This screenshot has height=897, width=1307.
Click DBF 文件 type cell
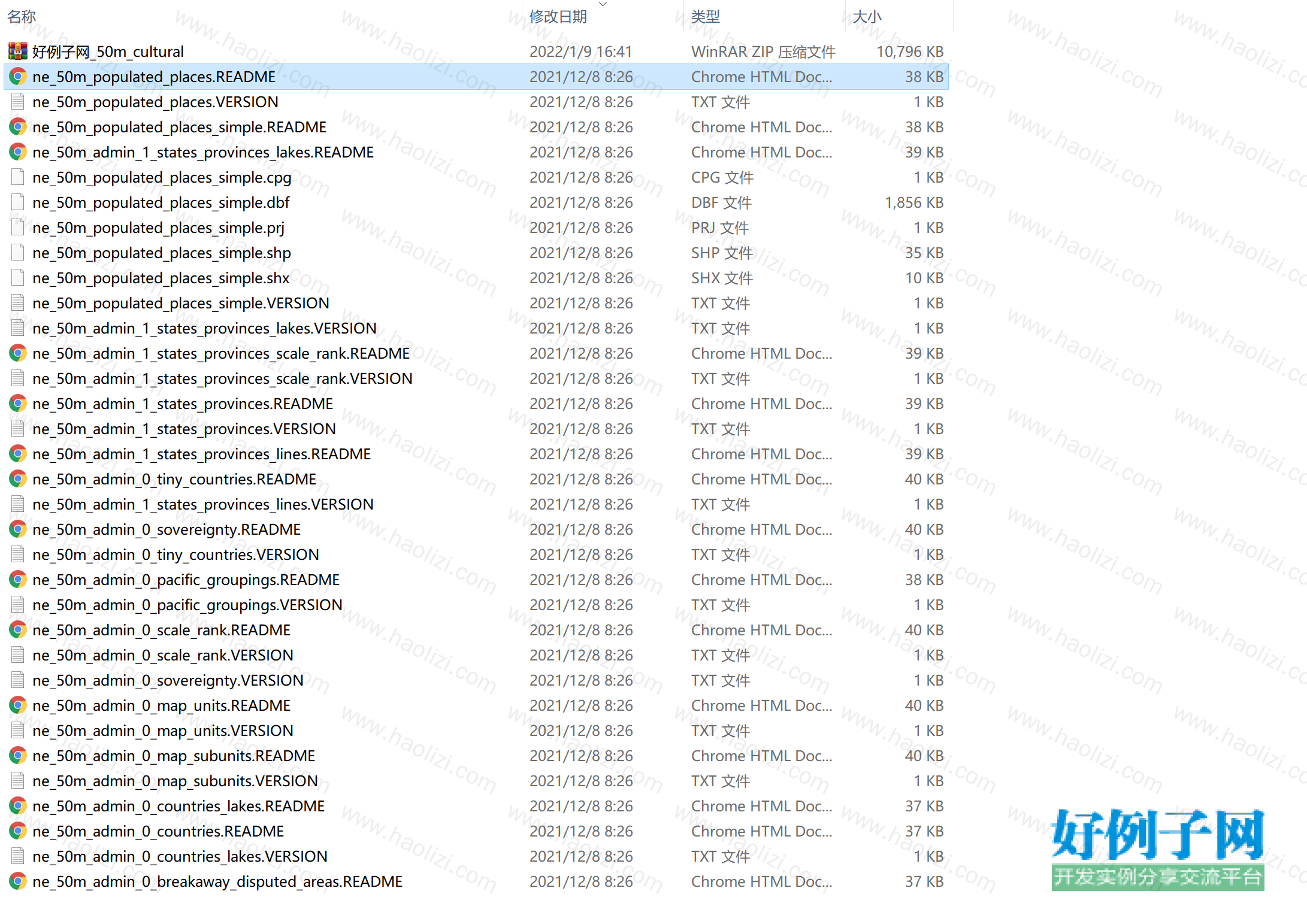pyautogui.click(x=722, y=202)
